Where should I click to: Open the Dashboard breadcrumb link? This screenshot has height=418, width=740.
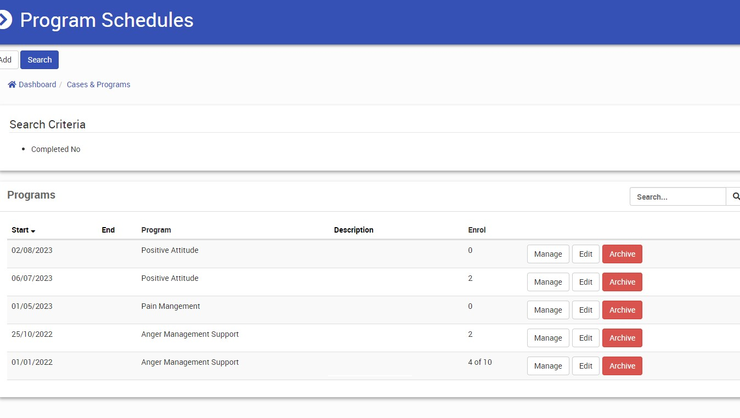tap(37, 84)
